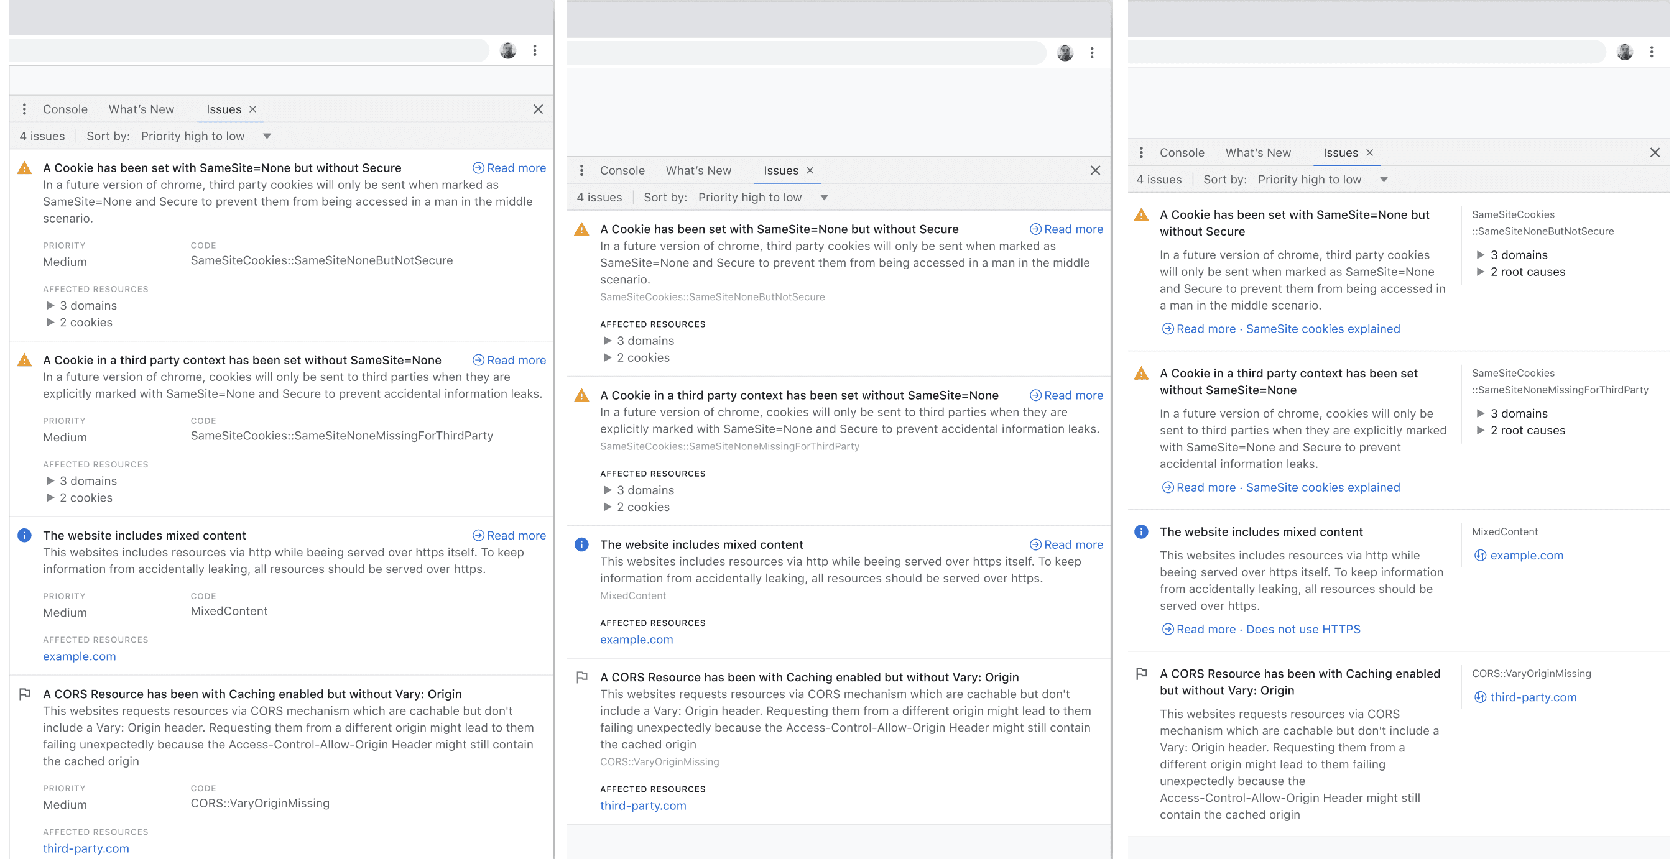Click Read more link for SameSite cookie issue
Screen dimensions: 1679x859
[x=507, y=167]
